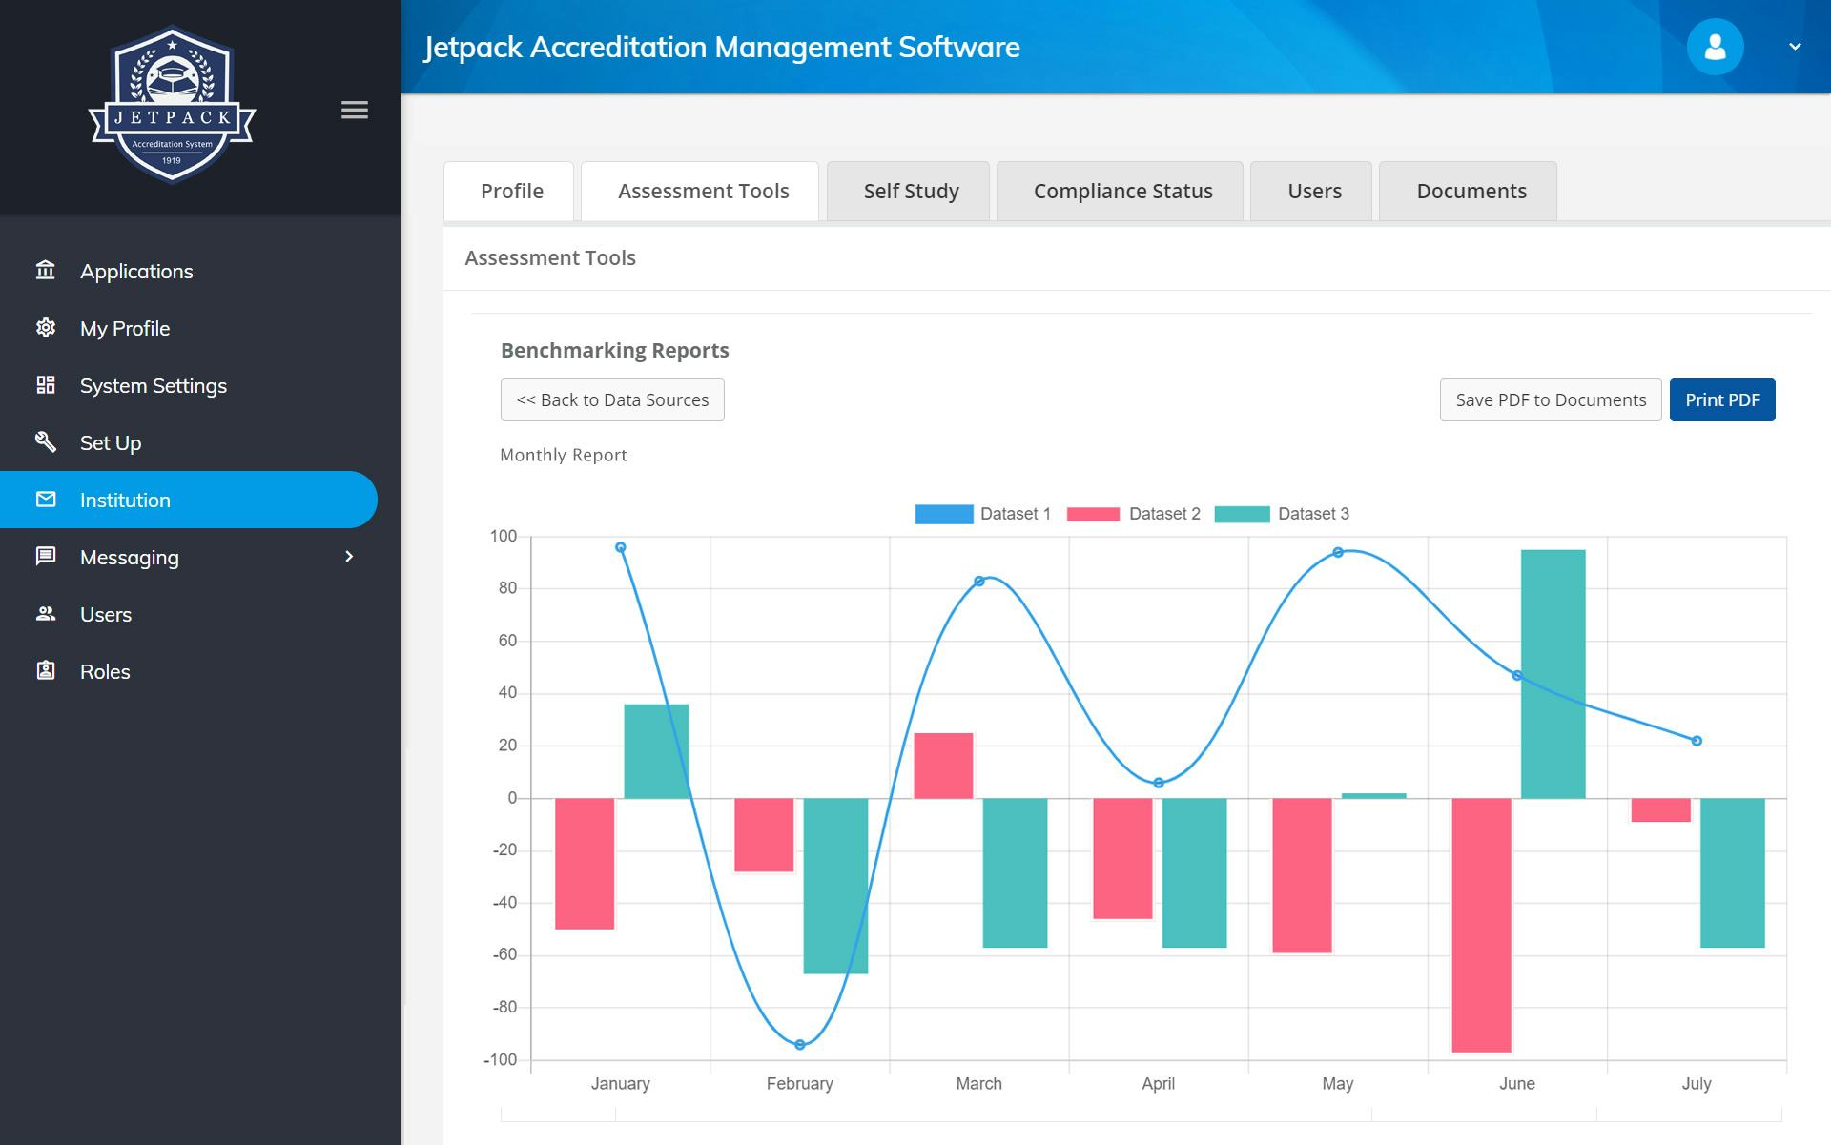
Task: Click Back to Data Sources
Action: (612, 399)
